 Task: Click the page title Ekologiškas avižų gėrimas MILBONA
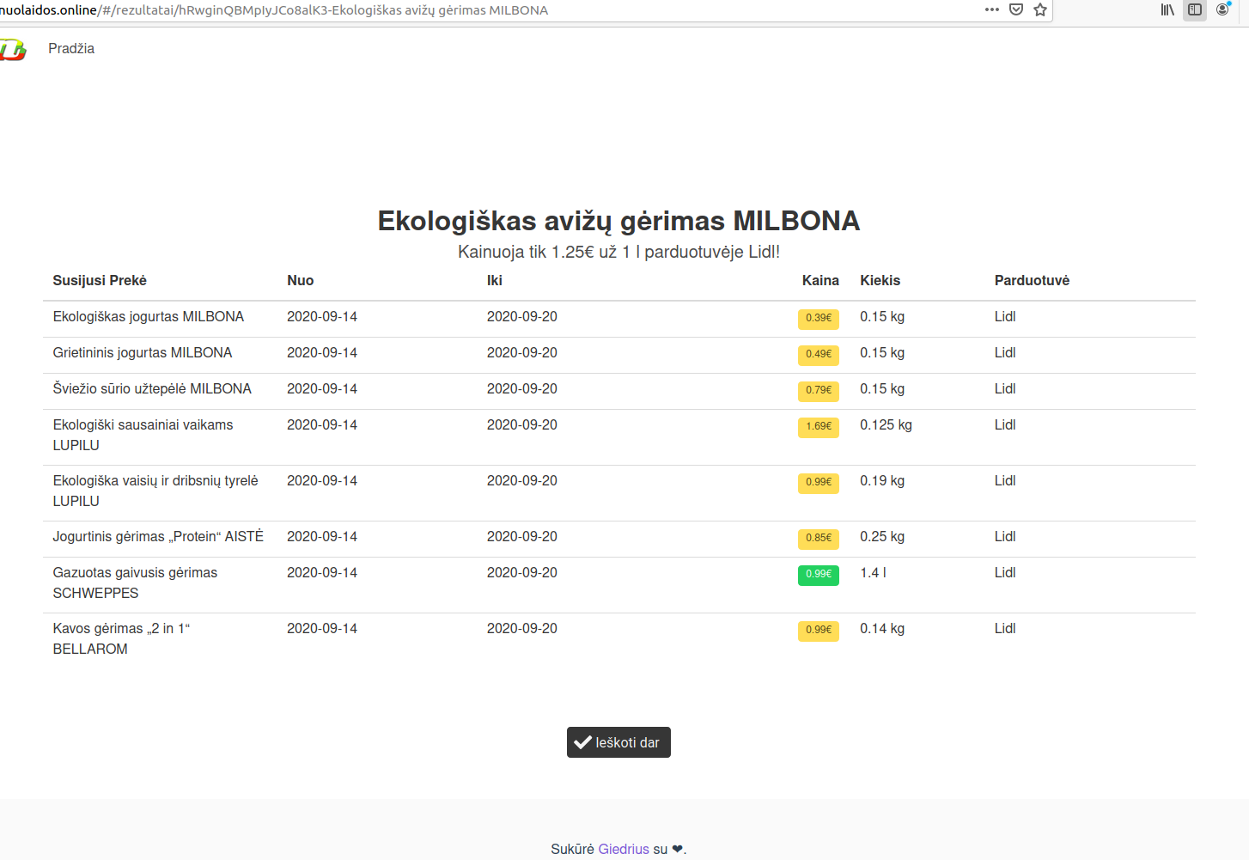(618, 221)
